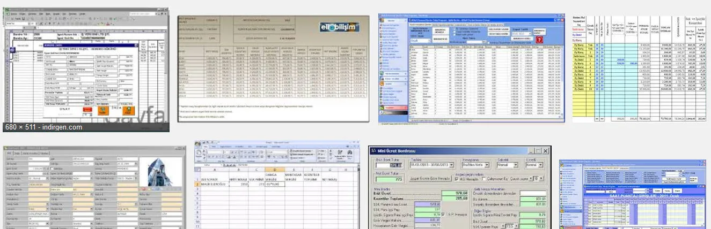711x229 pixels.
Task: Open the '680 × 511 - indirgen.com' caption link
Action: [44, 127]
